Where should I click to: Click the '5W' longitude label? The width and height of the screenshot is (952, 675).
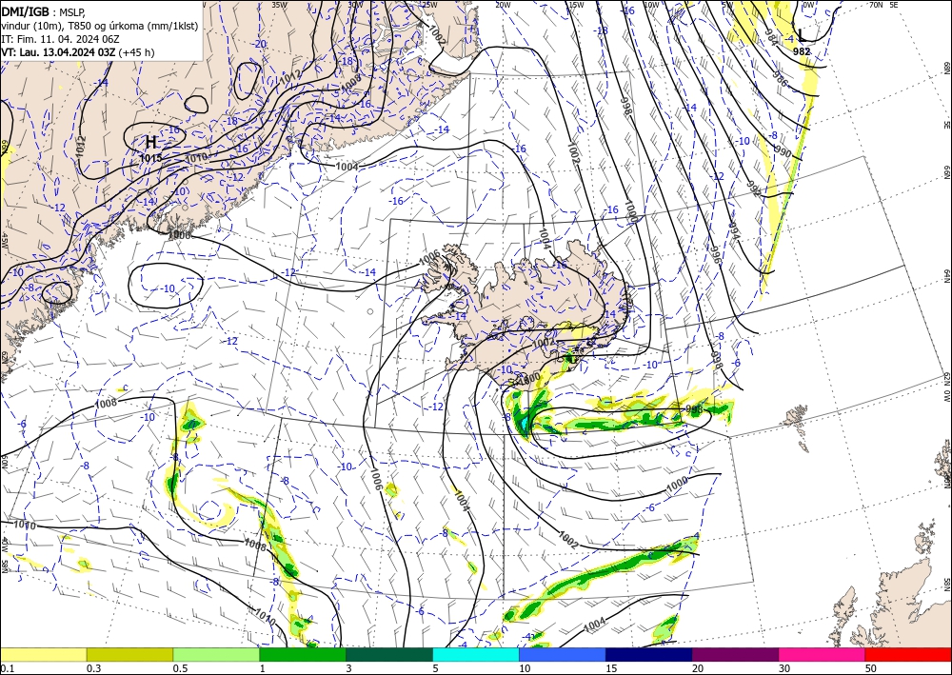pyautogui.click(x=726, y=5)
